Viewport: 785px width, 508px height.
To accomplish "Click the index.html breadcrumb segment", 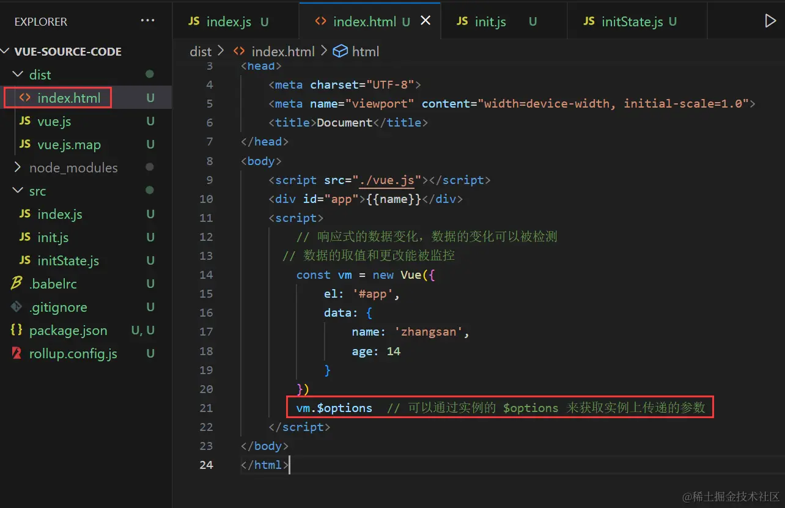I will (283, 51).
